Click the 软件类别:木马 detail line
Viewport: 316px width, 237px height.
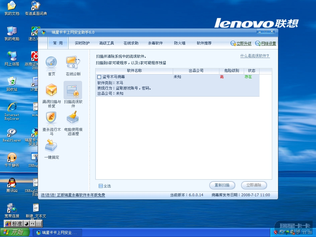110,83
